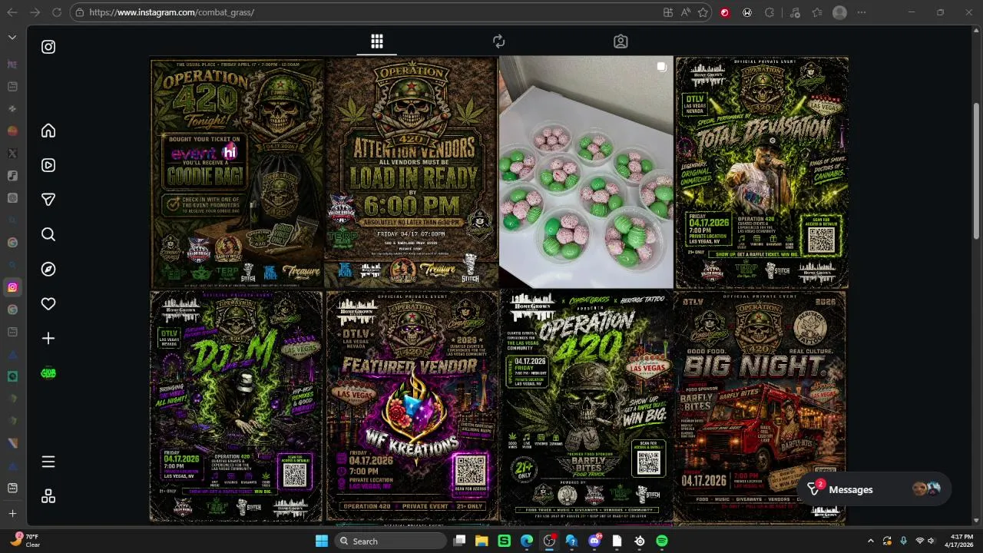
Task: Open browser Favorites toolbar icon
Action: (x=817, y=12)
